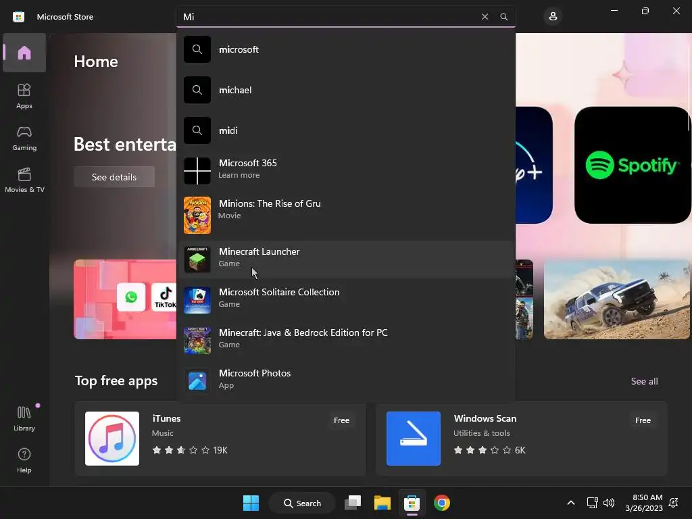692x519 pixels.
Task: Click the taskbar Search box
Action: point(302,503)
